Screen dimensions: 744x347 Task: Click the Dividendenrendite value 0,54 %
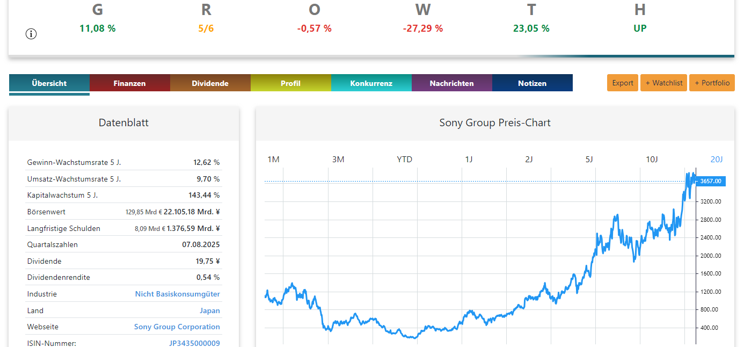pos(208,278)
